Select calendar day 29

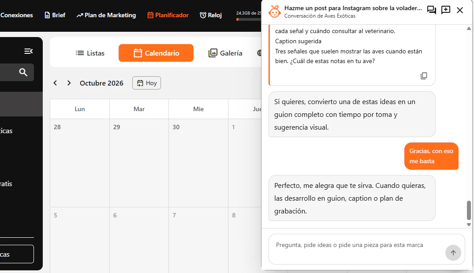(139, 163)
